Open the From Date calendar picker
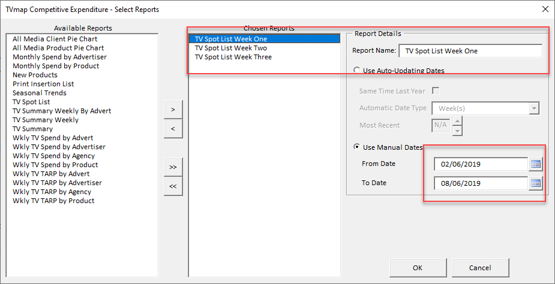This screenshot has height=284, width=555. [x=536, y=164]
